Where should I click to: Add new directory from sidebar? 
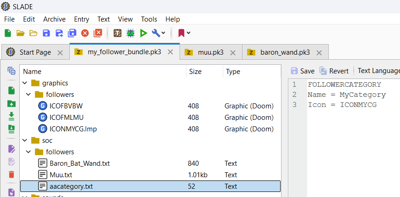[11, 104]
